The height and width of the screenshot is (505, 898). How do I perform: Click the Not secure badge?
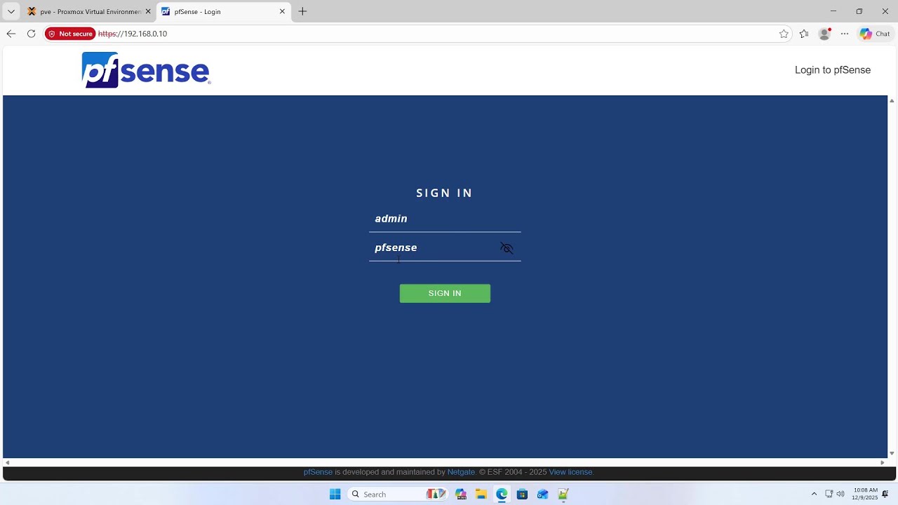tap(70, 34)
